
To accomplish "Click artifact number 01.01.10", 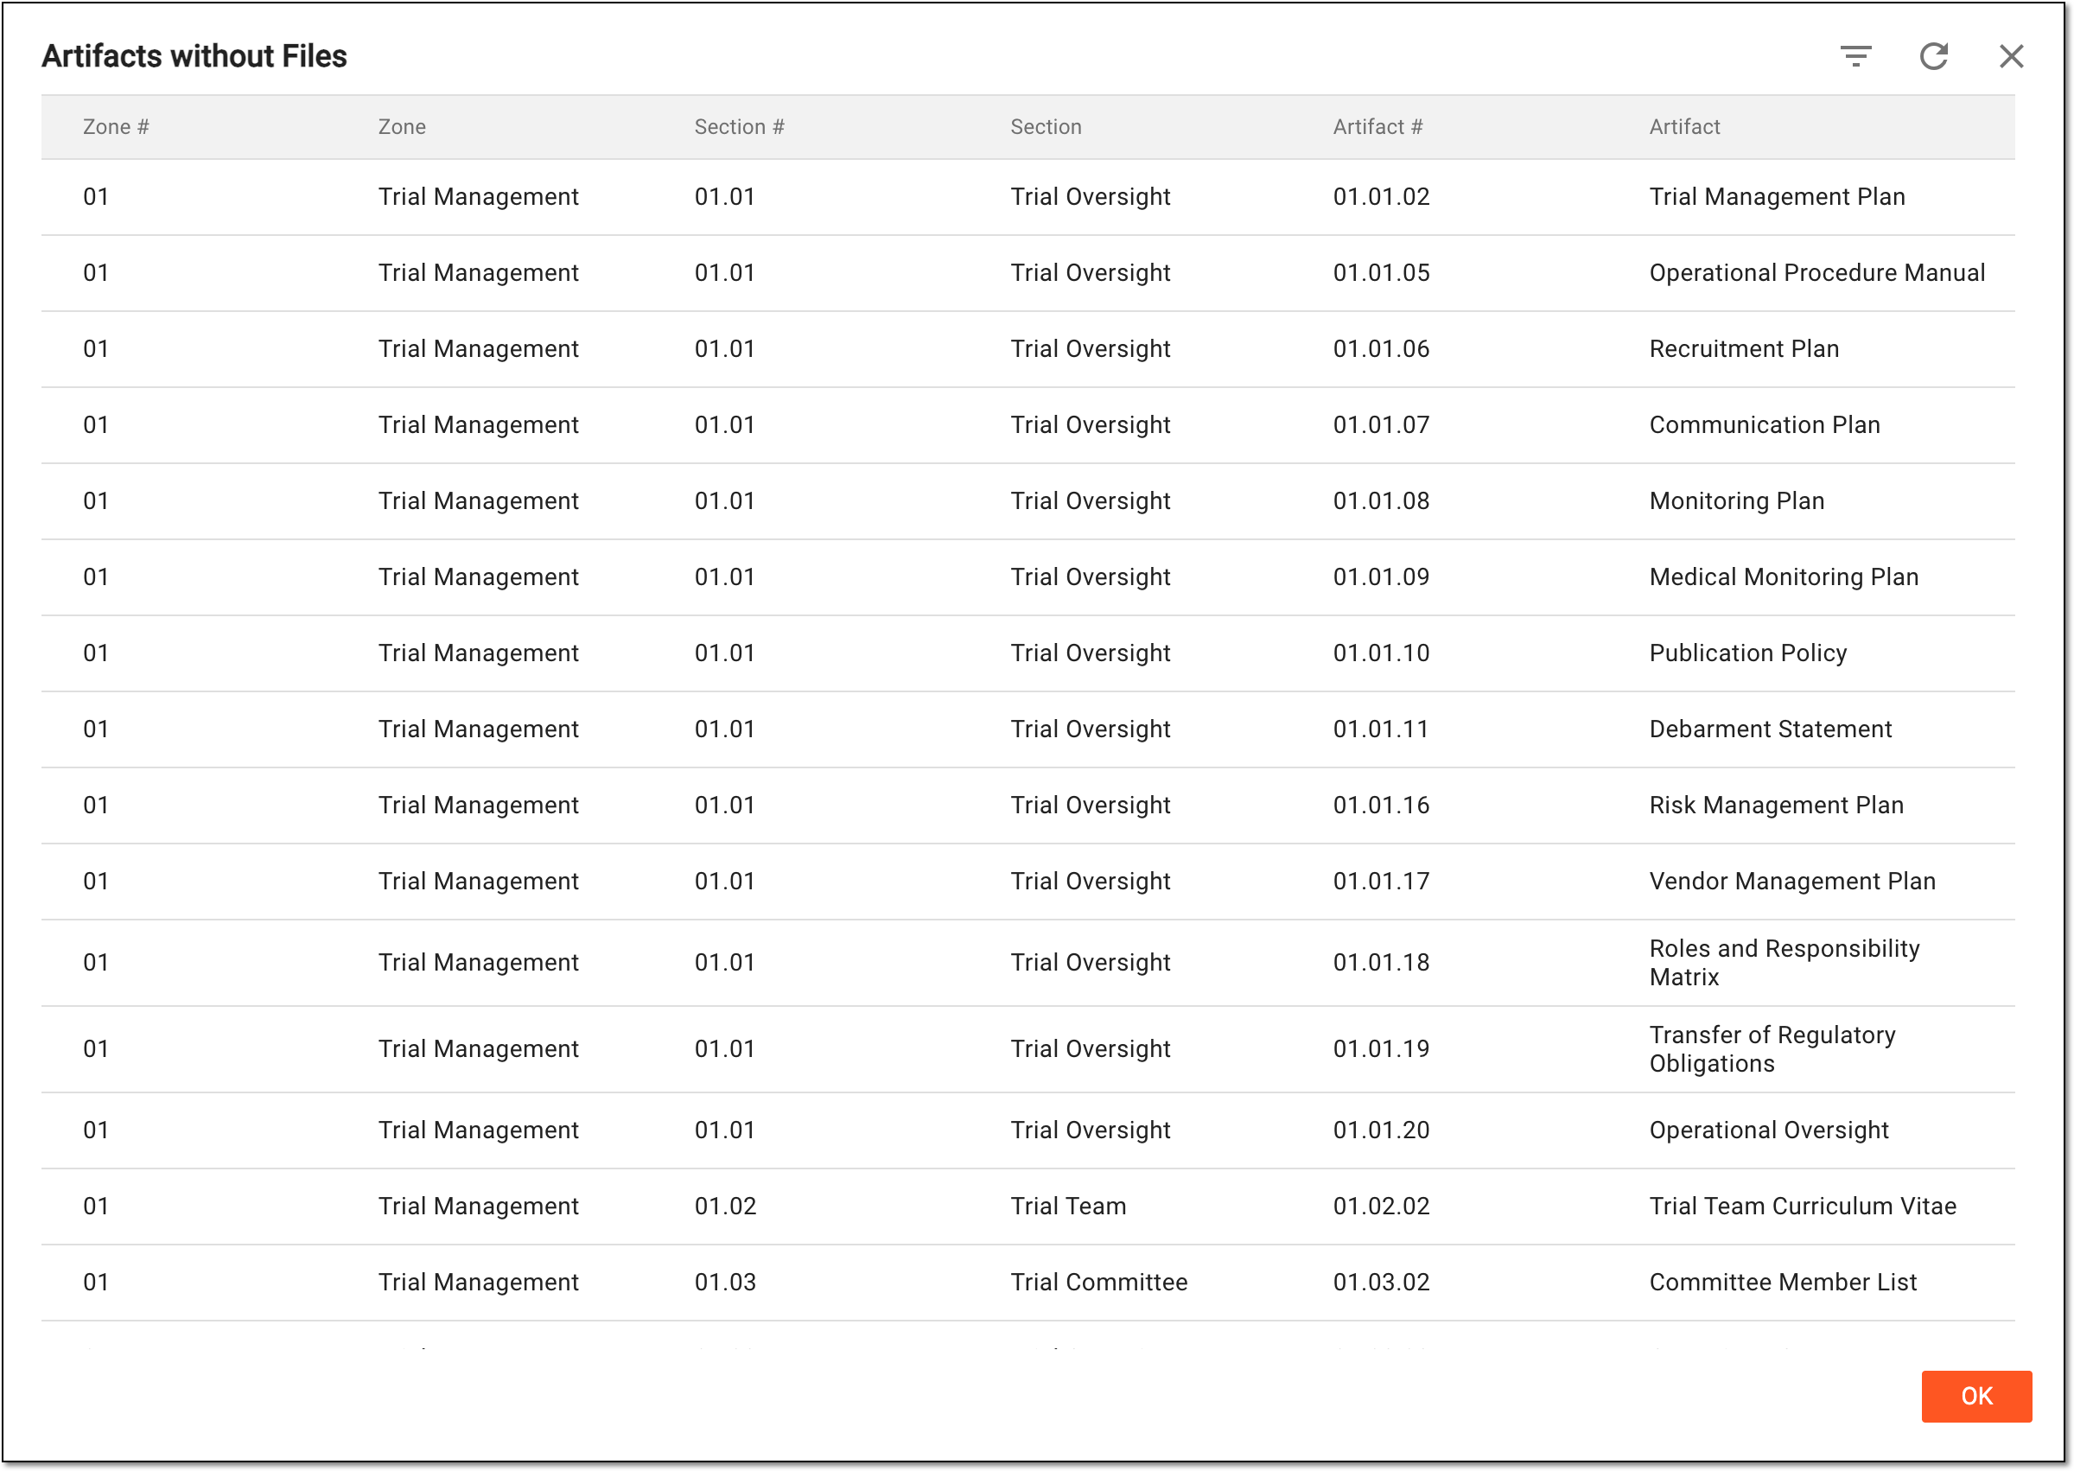I will point(1381,653).
